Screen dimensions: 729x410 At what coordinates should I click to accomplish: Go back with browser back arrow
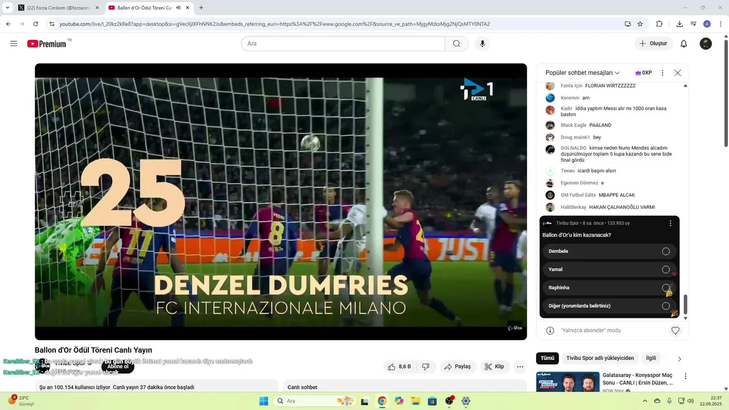(x=8, y=24)
